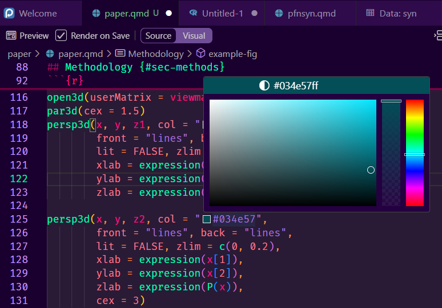Switch to the pfnsyn.qmd tab
This screenshot has height=308, width=442.
[x=304, y=13]
